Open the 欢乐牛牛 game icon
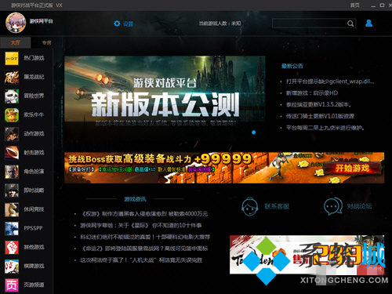Viewport: 392px width, 294px height. [12, 115]
